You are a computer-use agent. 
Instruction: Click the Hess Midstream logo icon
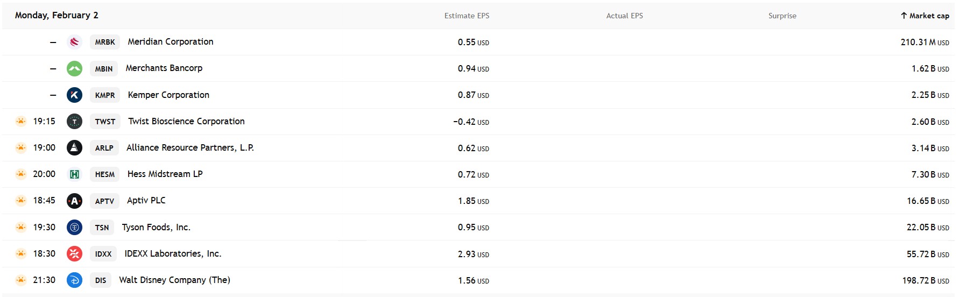pos(74,174)
